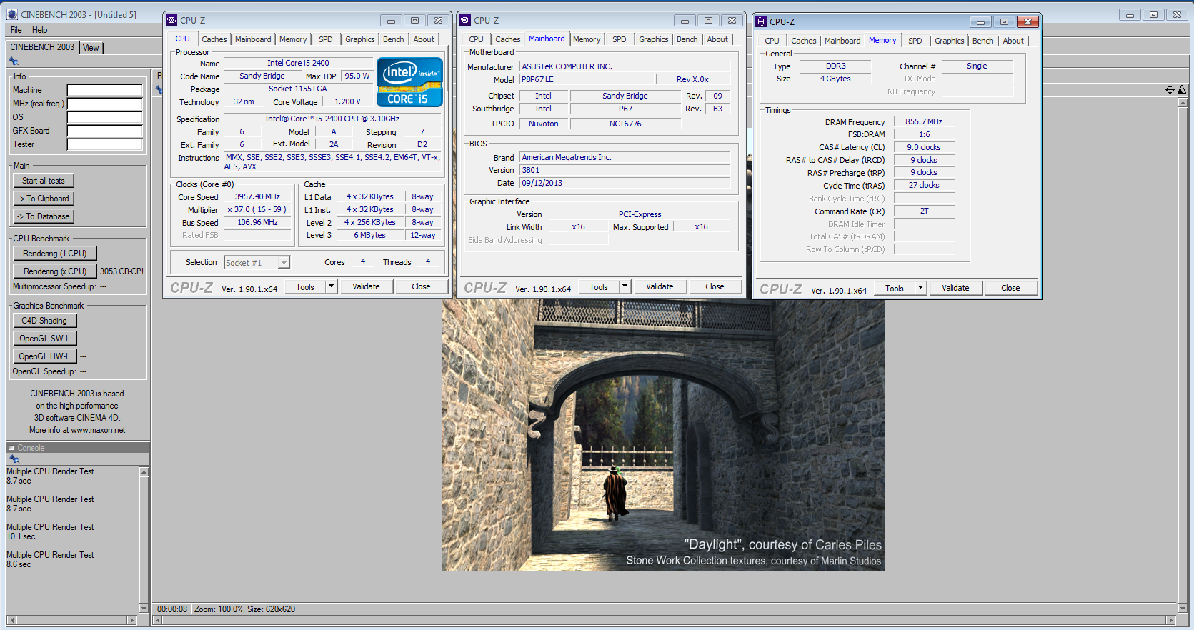This screenshot has height=630, width=1194.
Task: Open the Graphics tab in the Memory CPU-Z window
Action: [x=950, y=41]
